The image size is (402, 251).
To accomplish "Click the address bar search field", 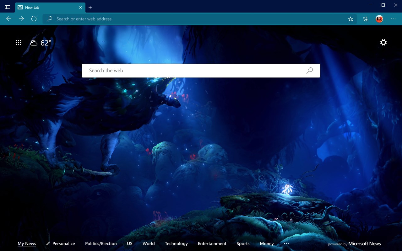I will (x=200, y=19).
